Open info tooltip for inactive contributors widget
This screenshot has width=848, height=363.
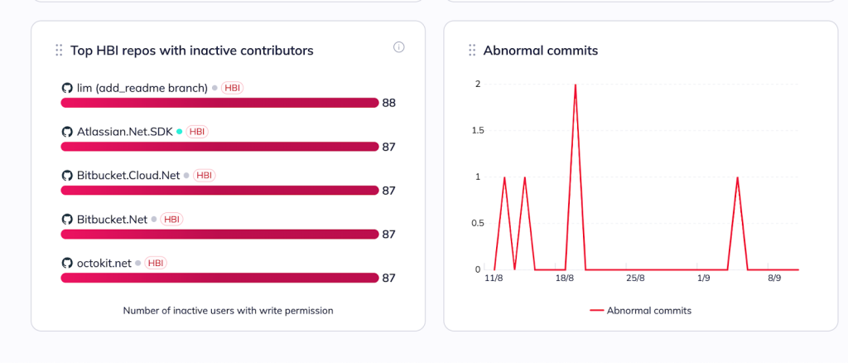(x=399, y=47)
